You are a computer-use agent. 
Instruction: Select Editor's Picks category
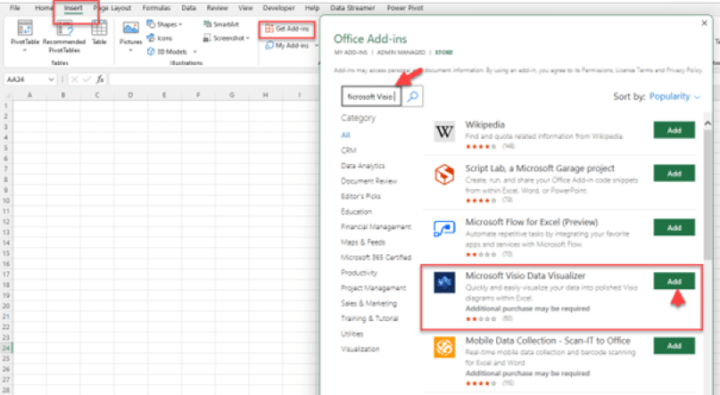360,196
